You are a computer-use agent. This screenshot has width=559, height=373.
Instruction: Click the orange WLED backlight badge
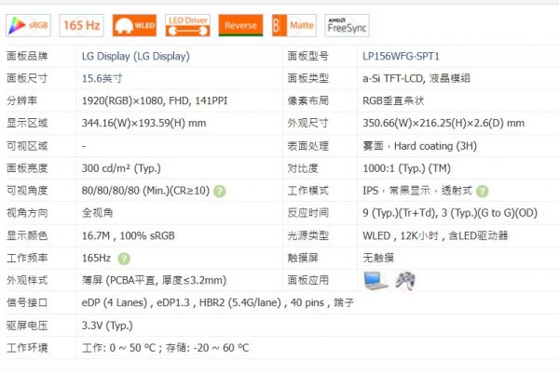point(134,26)
